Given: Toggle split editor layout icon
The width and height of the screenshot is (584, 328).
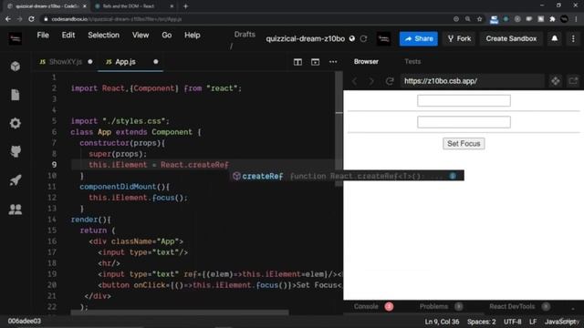Looking at the screenshot, I should (x=297, y=62).
